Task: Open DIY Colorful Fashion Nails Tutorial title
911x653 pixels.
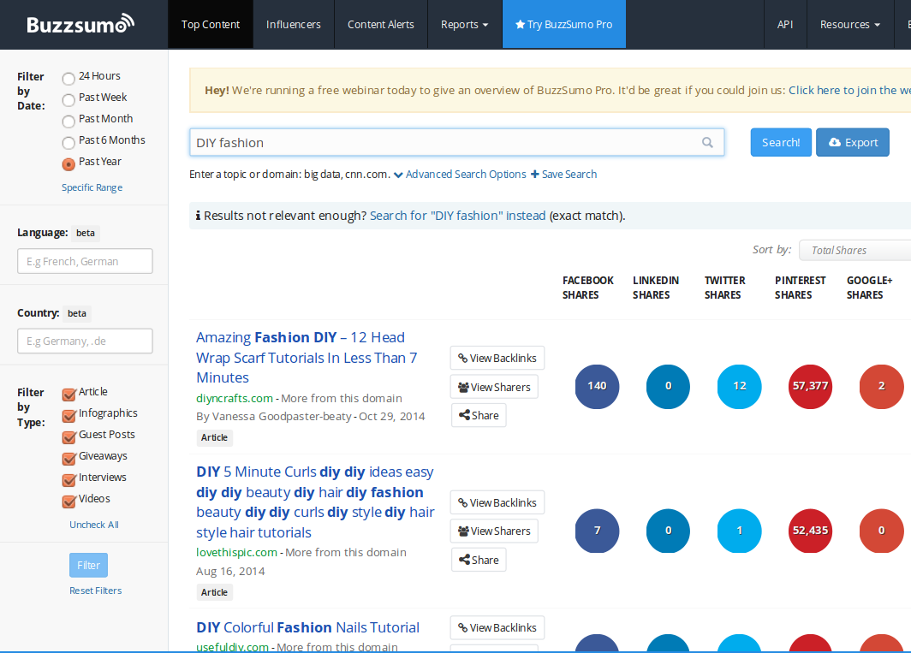Action: (x=308, y=627)
